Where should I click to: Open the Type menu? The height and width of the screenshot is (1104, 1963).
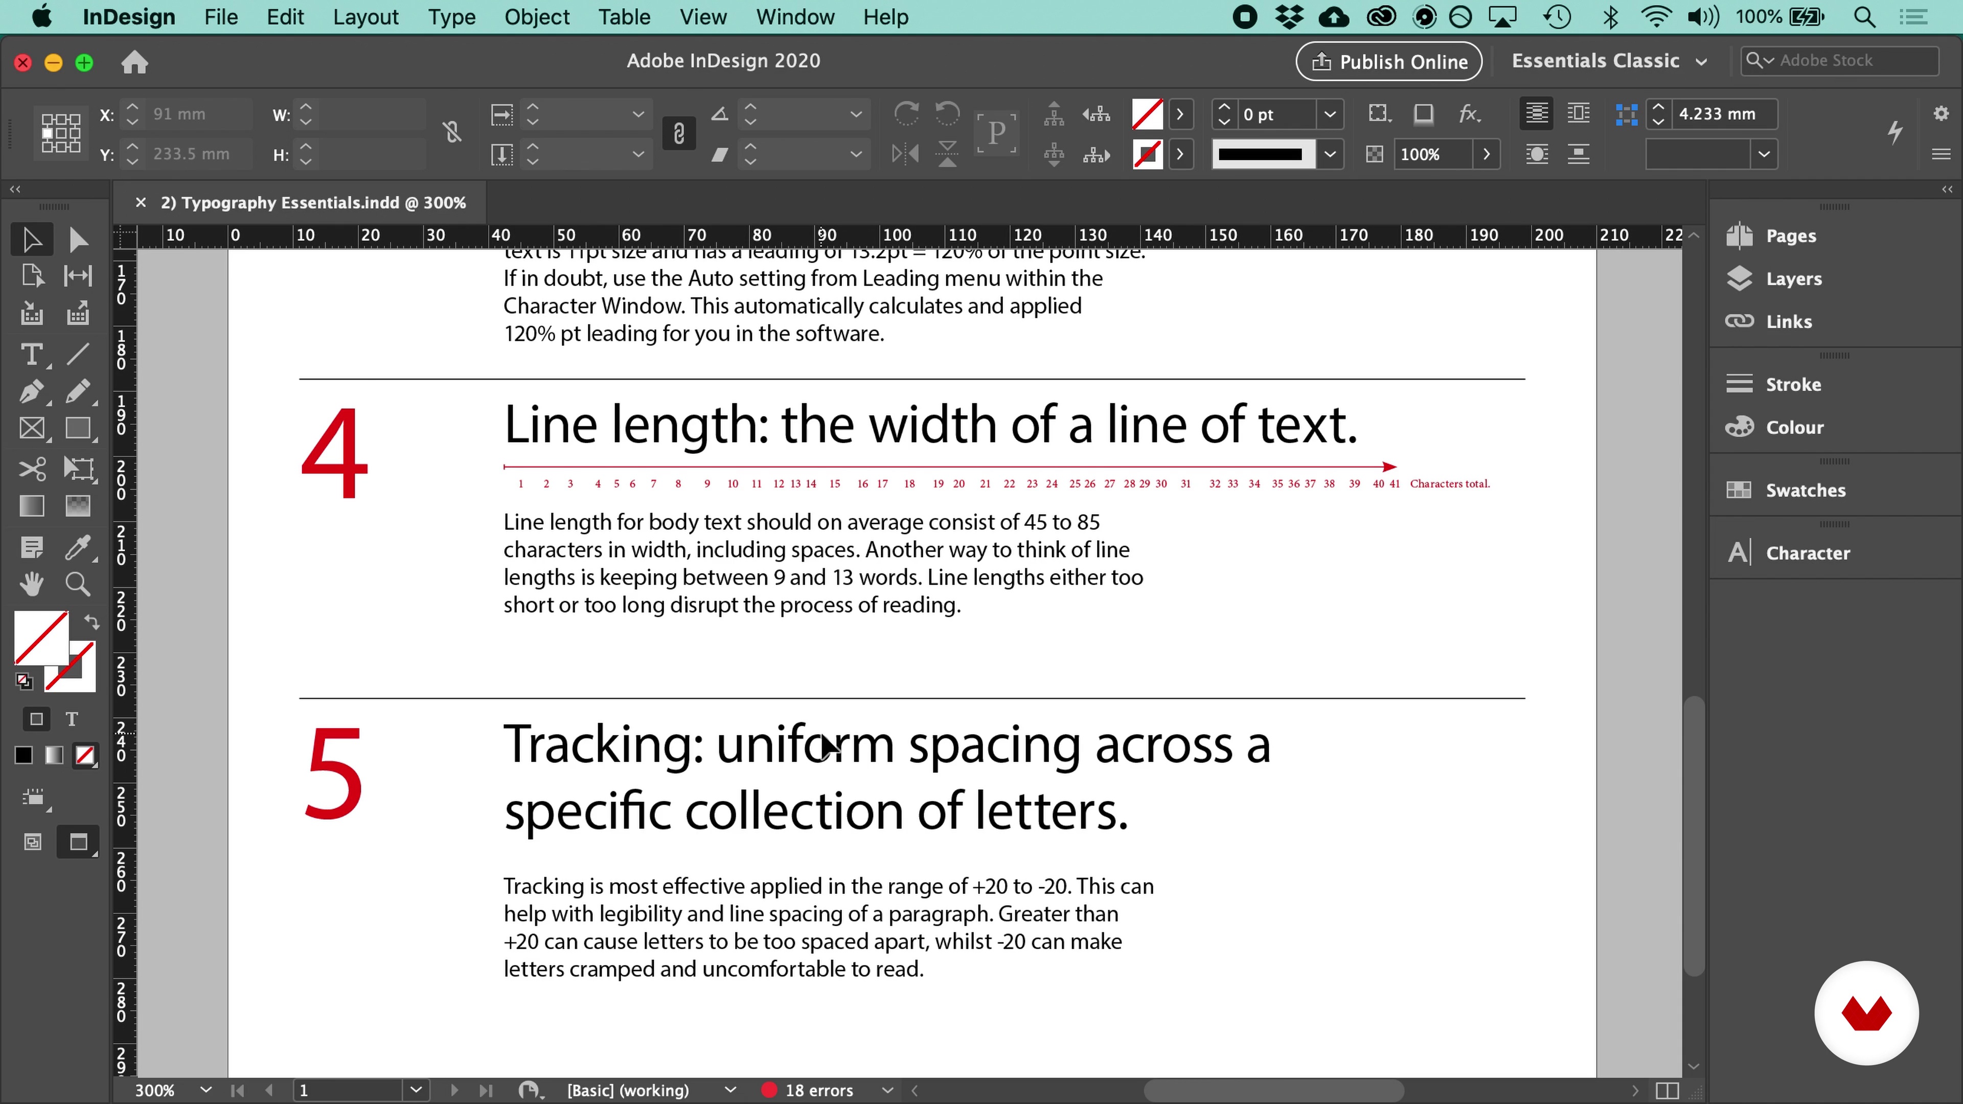pos(451,17)
